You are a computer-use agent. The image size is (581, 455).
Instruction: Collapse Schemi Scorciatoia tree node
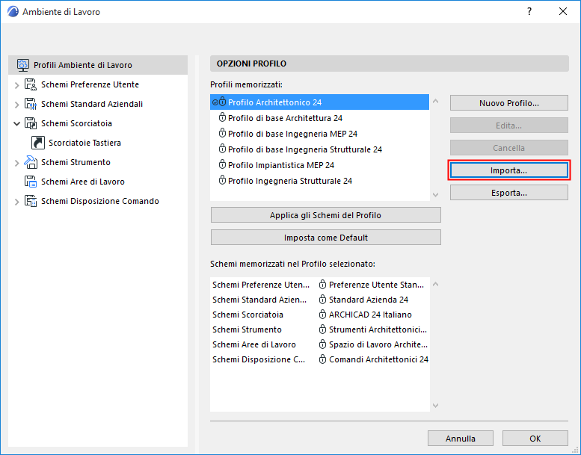click(x=16, y=124)
